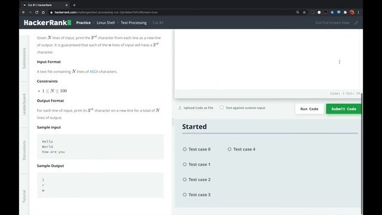
Task: Open the Submissions side tab
Action: (24, 59)
